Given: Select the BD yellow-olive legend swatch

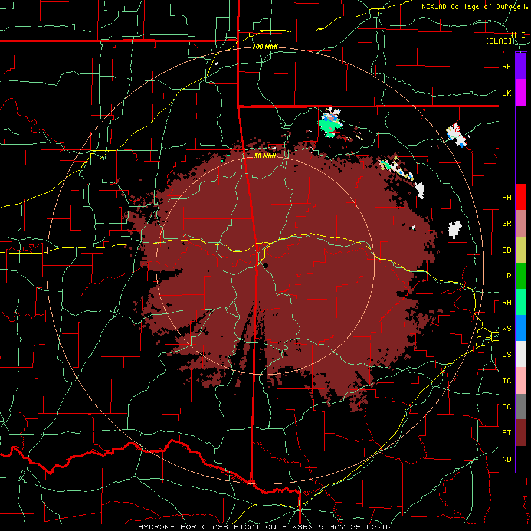Looking at the screenshot, I should (521, 250).
